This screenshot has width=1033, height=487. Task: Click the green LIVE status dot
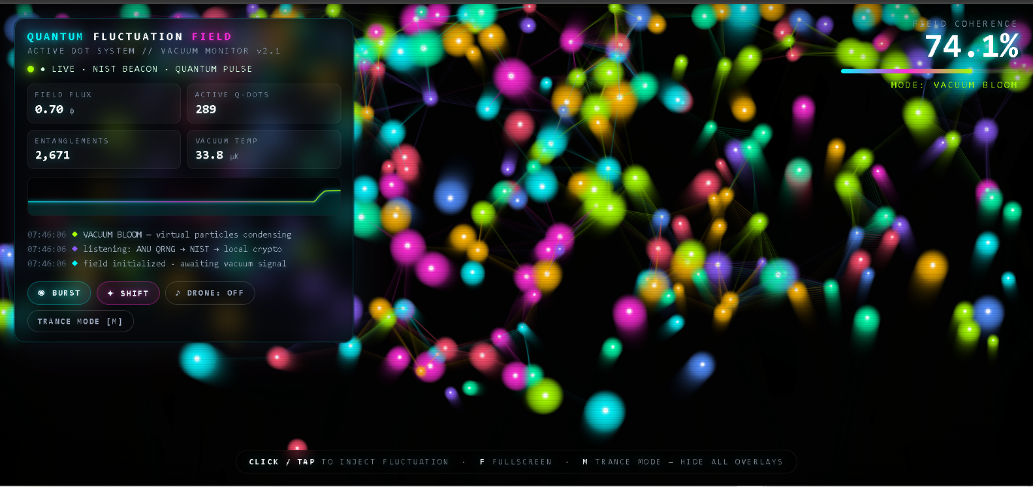(31, 69)
